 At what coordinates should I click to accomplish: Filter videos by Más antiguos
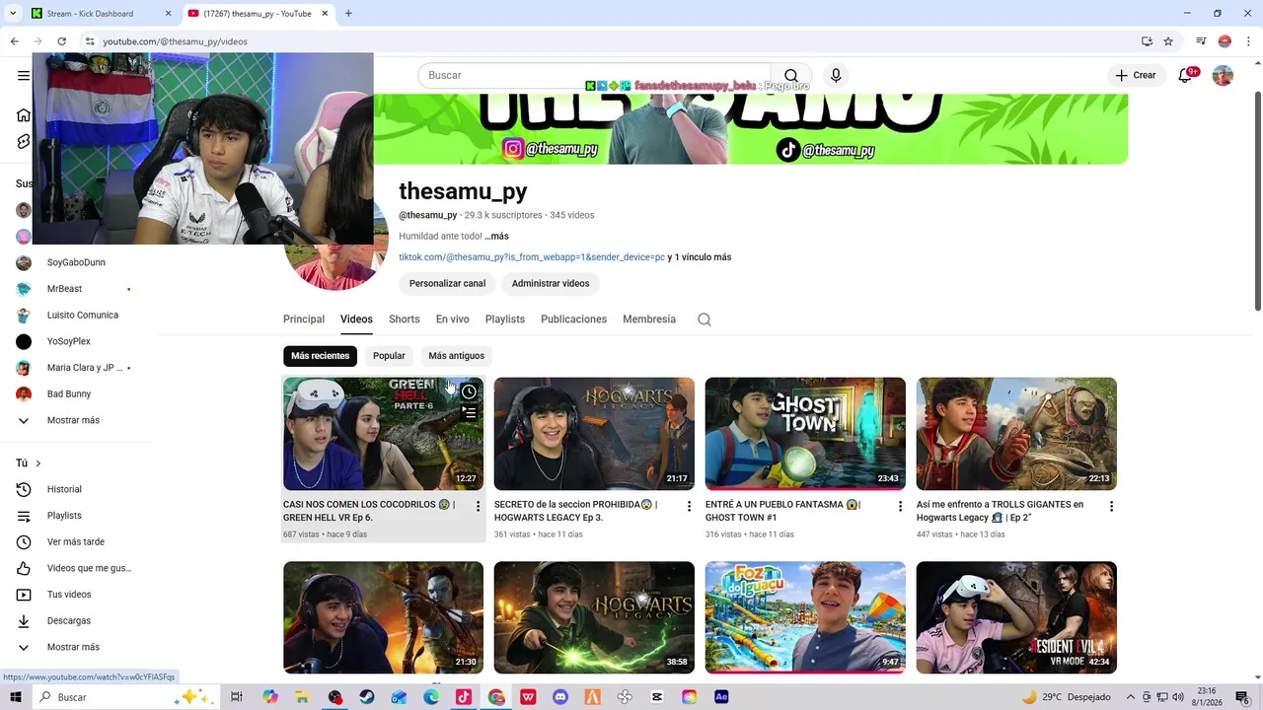click(x=456, y=356)
